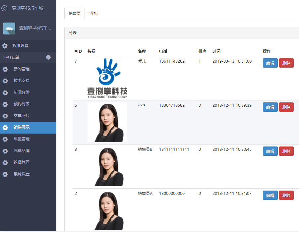Click gear icon next to 权限设置
299x232 pixels.
tap(5, 45)
